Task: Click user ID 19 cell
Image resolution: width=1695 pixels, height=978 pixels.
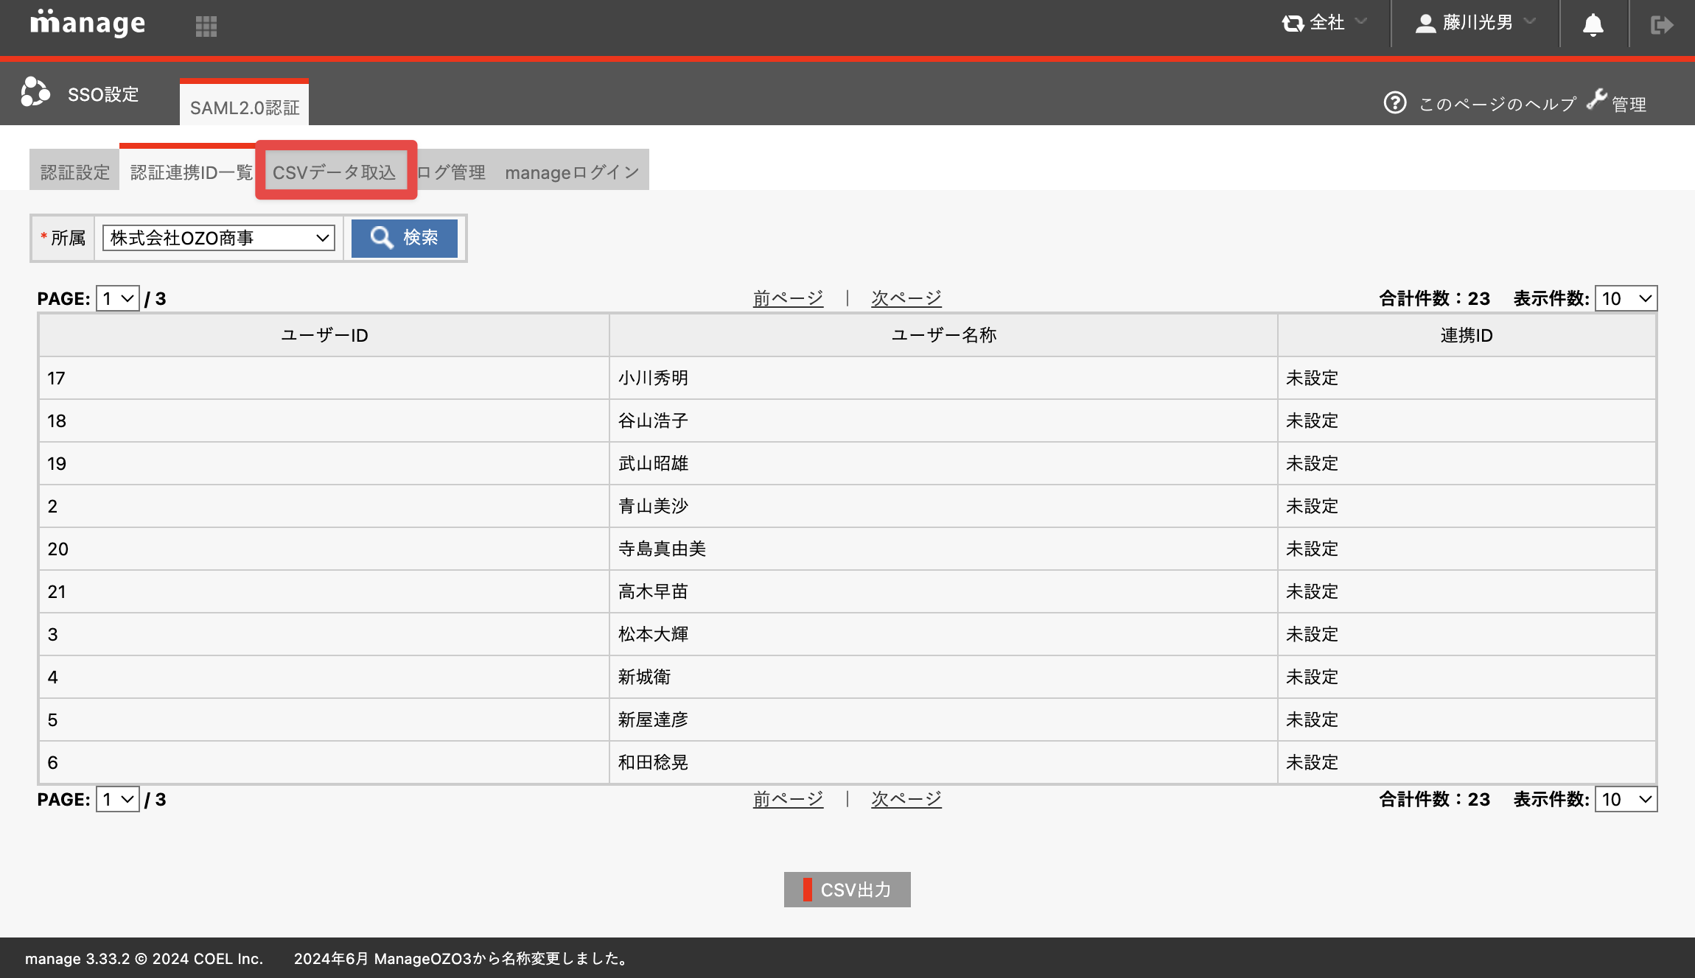Action: (324, 463)
